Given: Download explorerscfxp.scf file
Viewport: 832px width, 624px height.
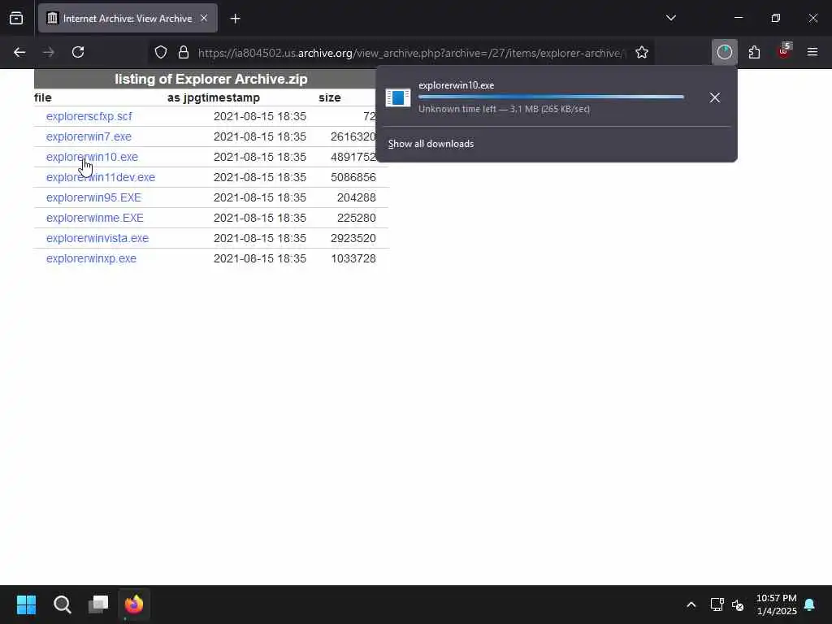Looking at the screenshot, I should pos(89,116).
